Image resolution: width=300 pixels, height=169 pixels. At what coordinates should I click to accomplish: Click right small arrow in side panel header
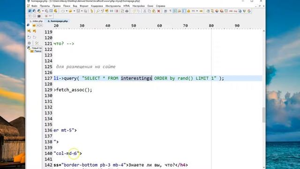click(x=41, y=25)
